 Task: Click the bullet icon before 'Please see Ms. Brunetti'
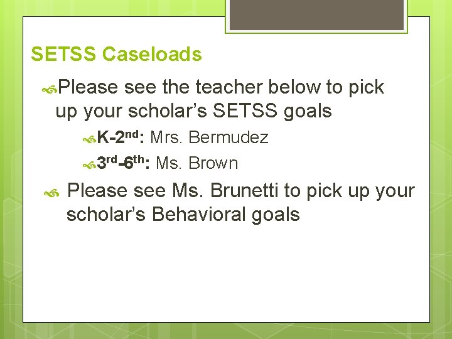(x=51, y=193)
